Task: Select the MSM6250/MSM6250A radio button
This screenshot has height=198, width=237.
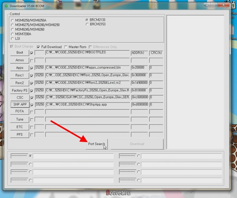Action: pos(12,20)
